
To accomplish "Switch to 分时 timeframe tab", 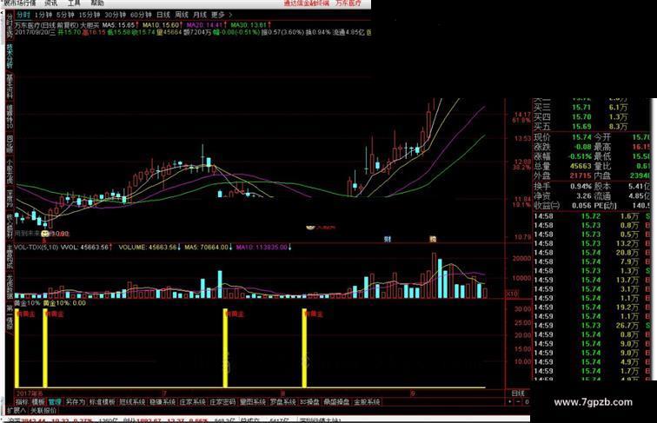I will pyautogui.click(x=23, y=15).
